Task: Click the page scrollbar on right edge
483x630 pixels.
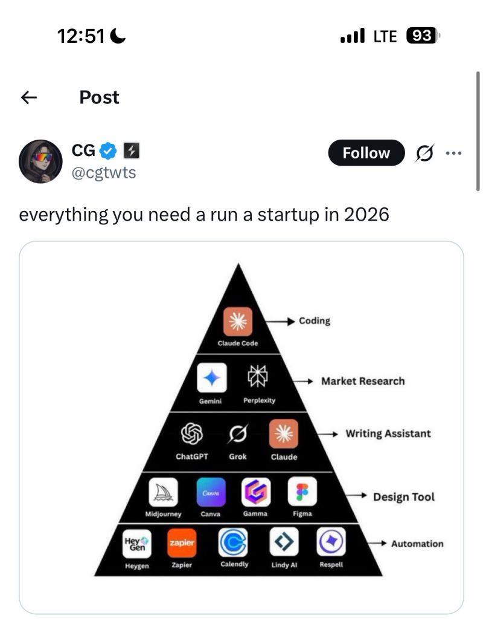Action: (x=478, y=130)
